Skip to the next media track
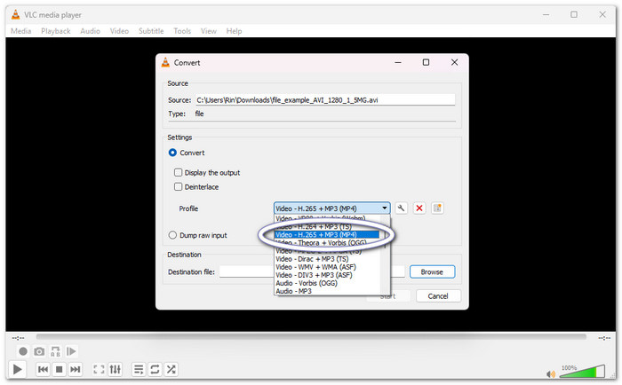The height and width of the screenshot is (385, 622). (x=75, y=369)
